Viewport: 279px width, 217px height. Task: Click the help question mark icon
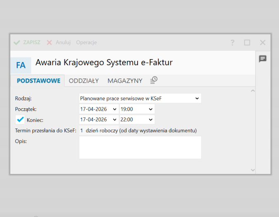[x=232, y=43]
